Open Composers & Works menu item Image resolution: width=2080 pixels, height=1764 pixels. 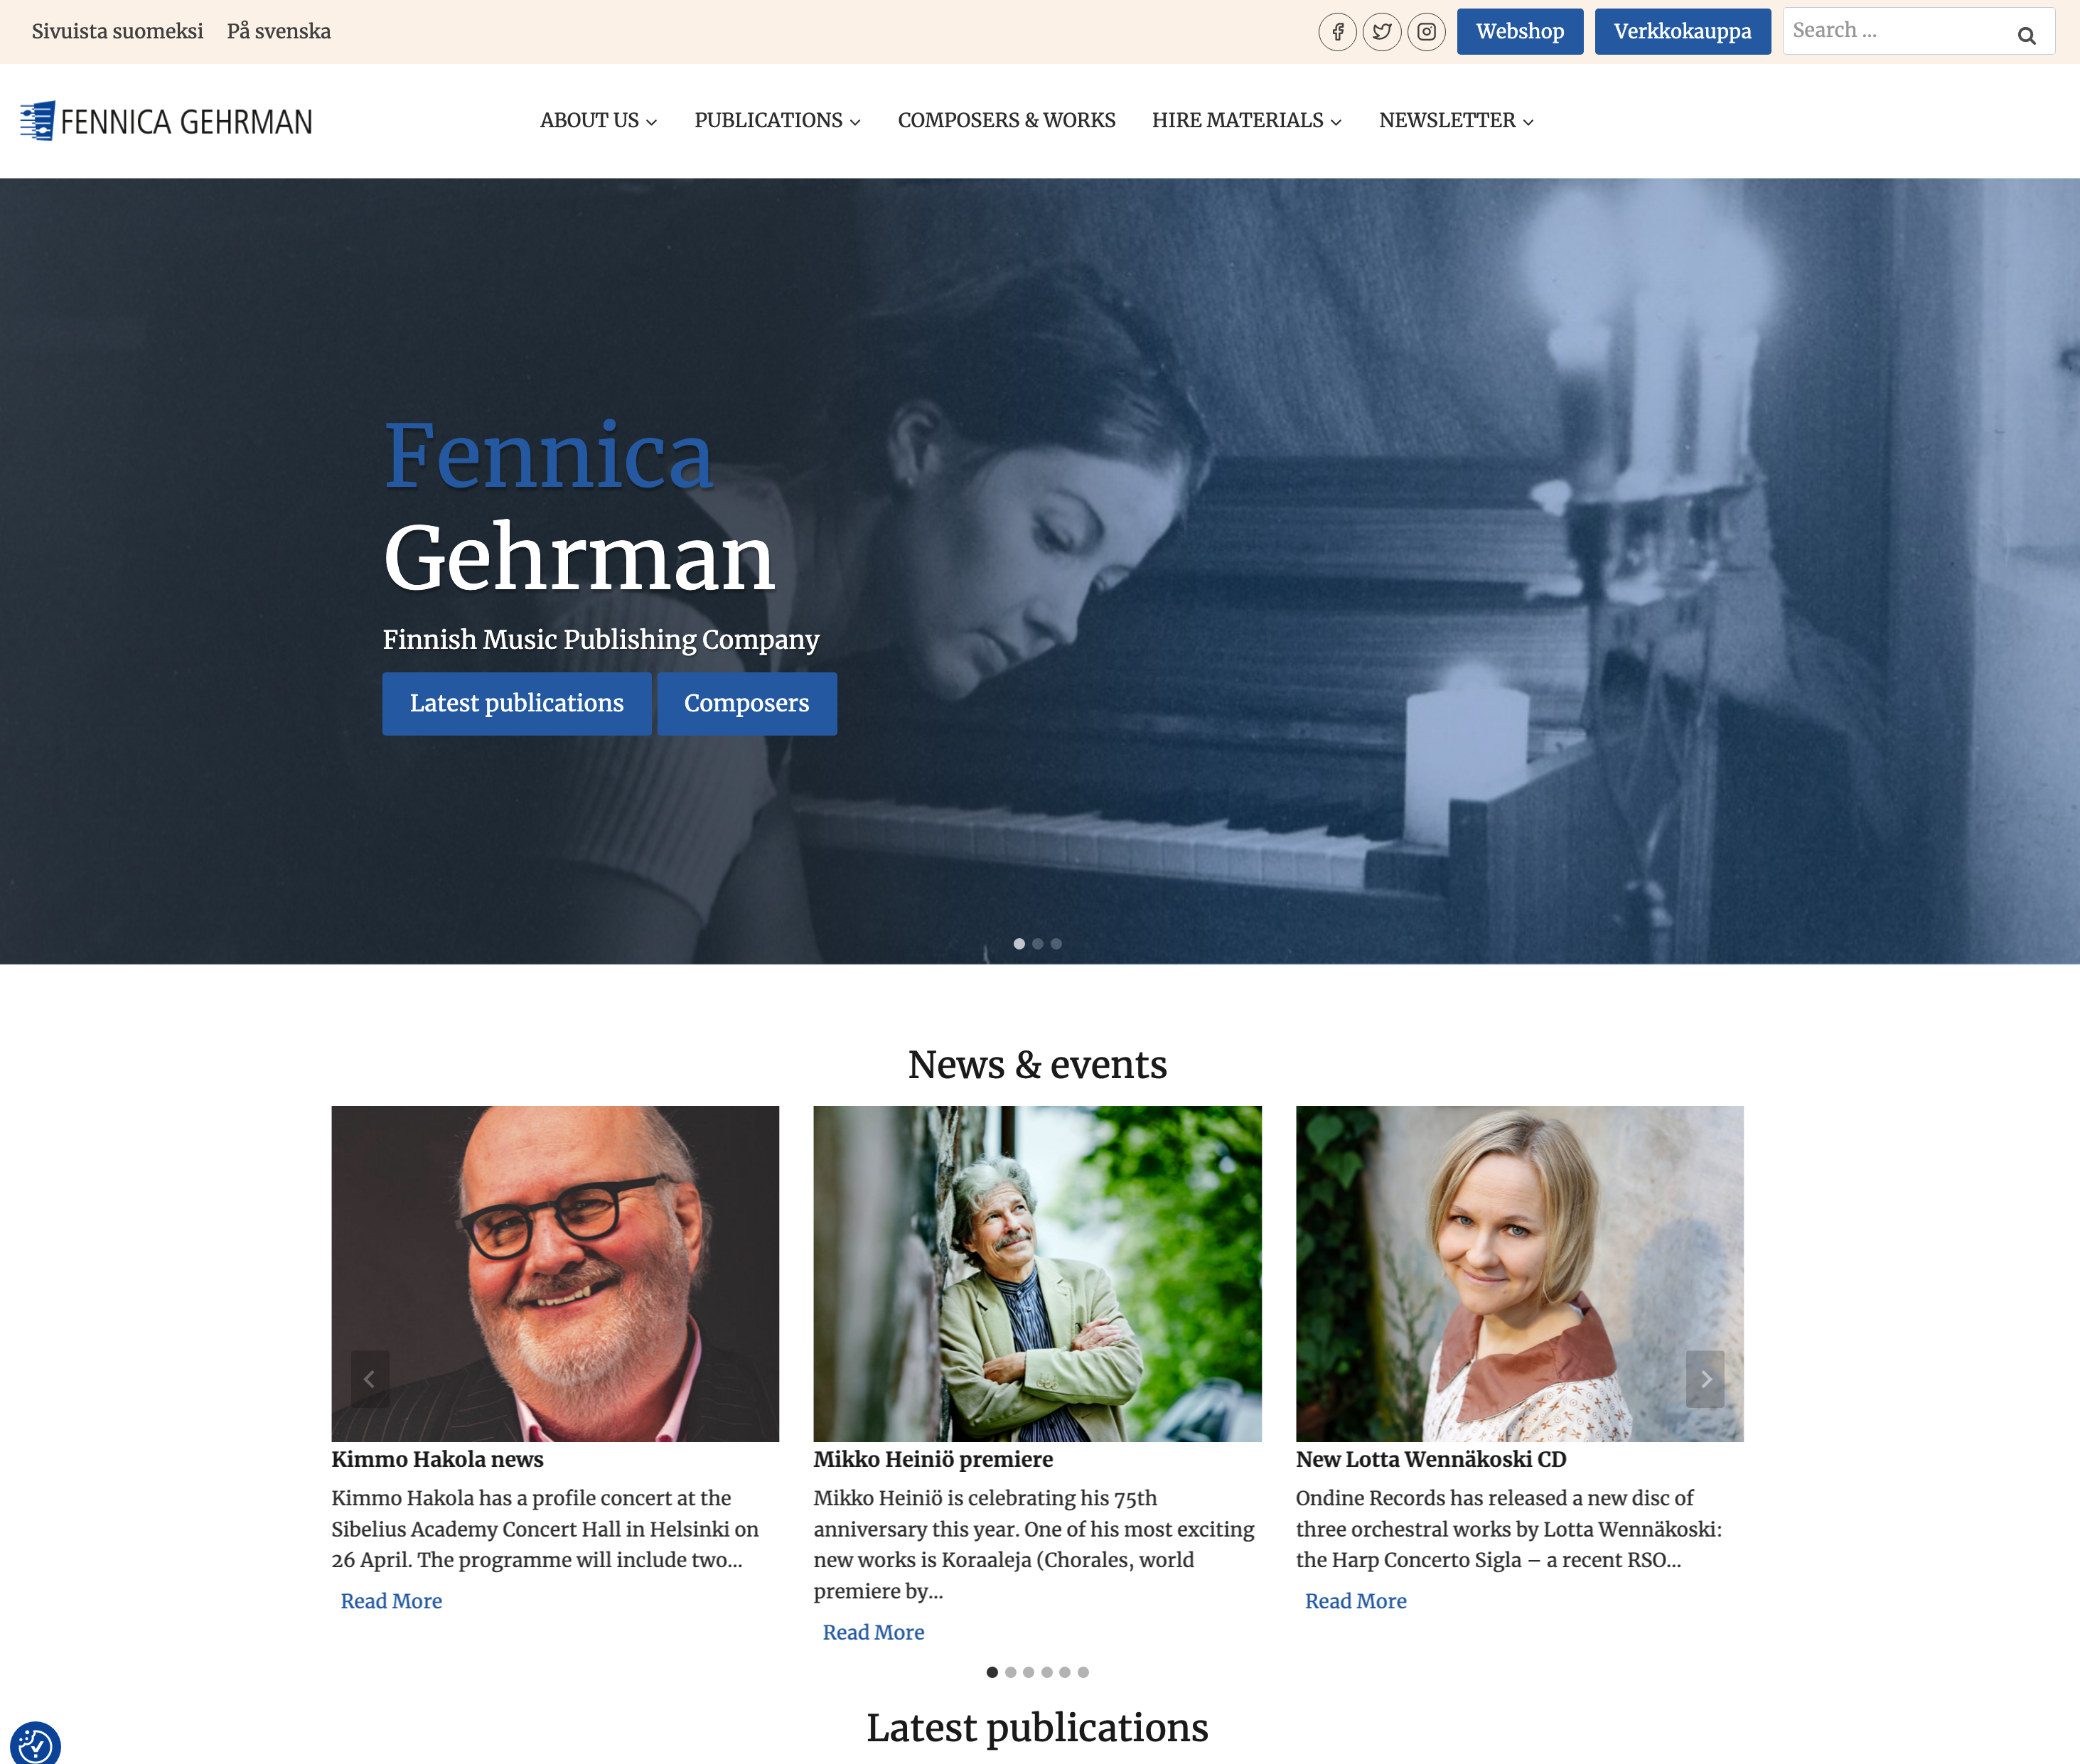pyautogui.click(x=1006, y=121)
